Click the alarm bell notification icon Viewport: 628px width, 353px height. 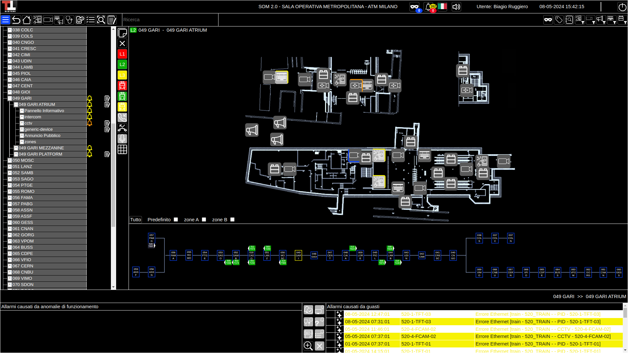click(428, 7)
